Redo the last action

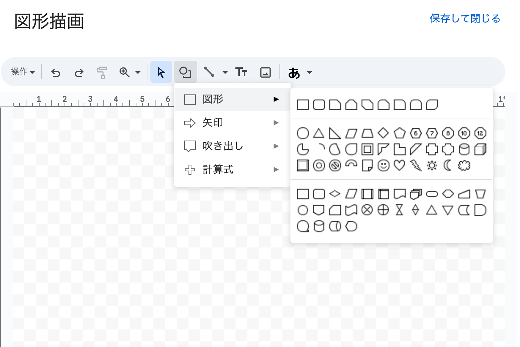tap(78, 72)
